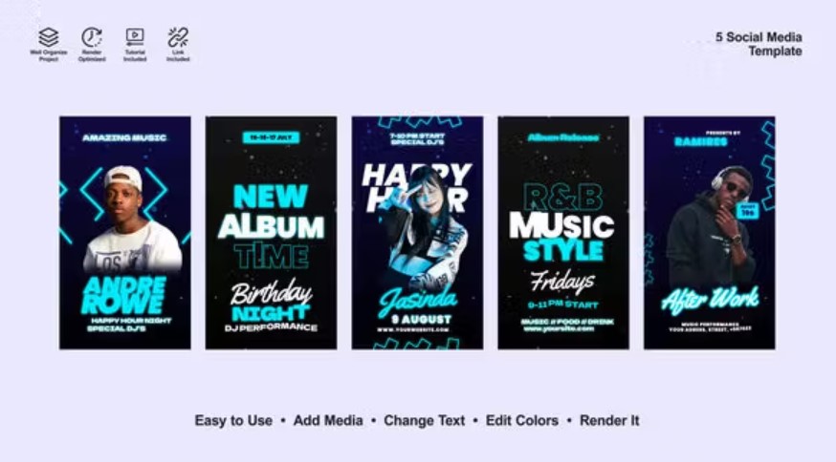The image size is (836, 462).
Task: Click the Amazing Music heading on first poster
Action: click(124, 137)
